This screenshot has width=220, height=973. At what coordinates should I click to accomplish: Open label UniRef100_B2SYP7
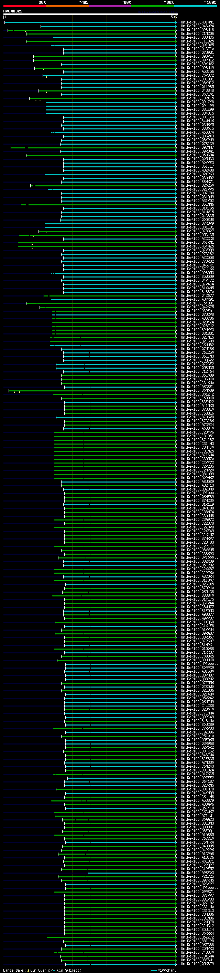pos(197,884)
